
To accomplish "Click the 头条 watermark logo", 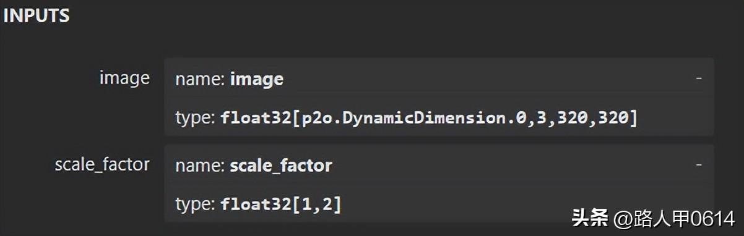I will click(x=590, y=218).
